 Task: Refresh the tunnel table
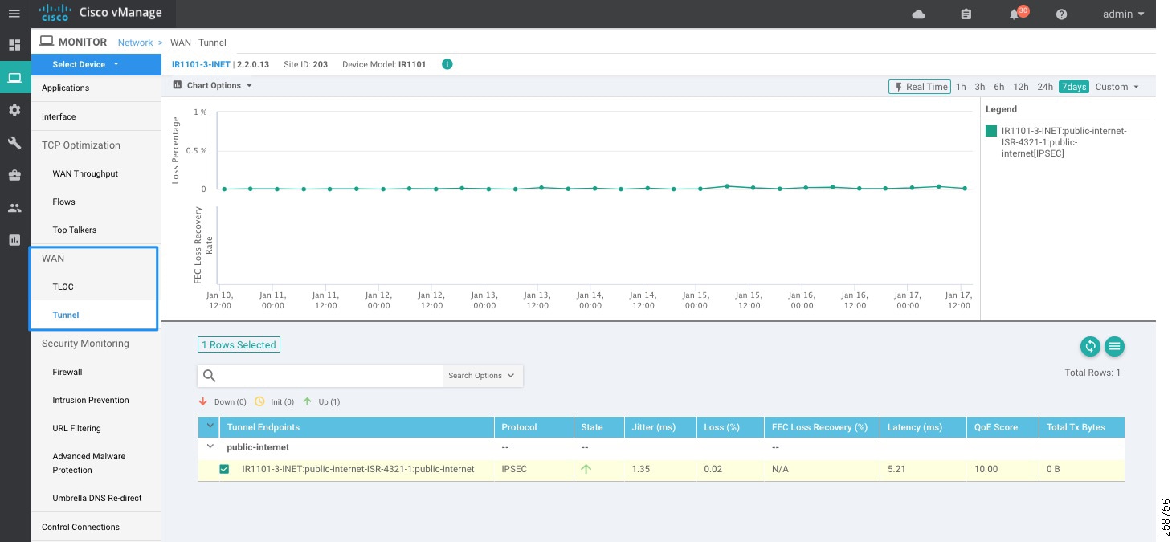point(1090,346)
